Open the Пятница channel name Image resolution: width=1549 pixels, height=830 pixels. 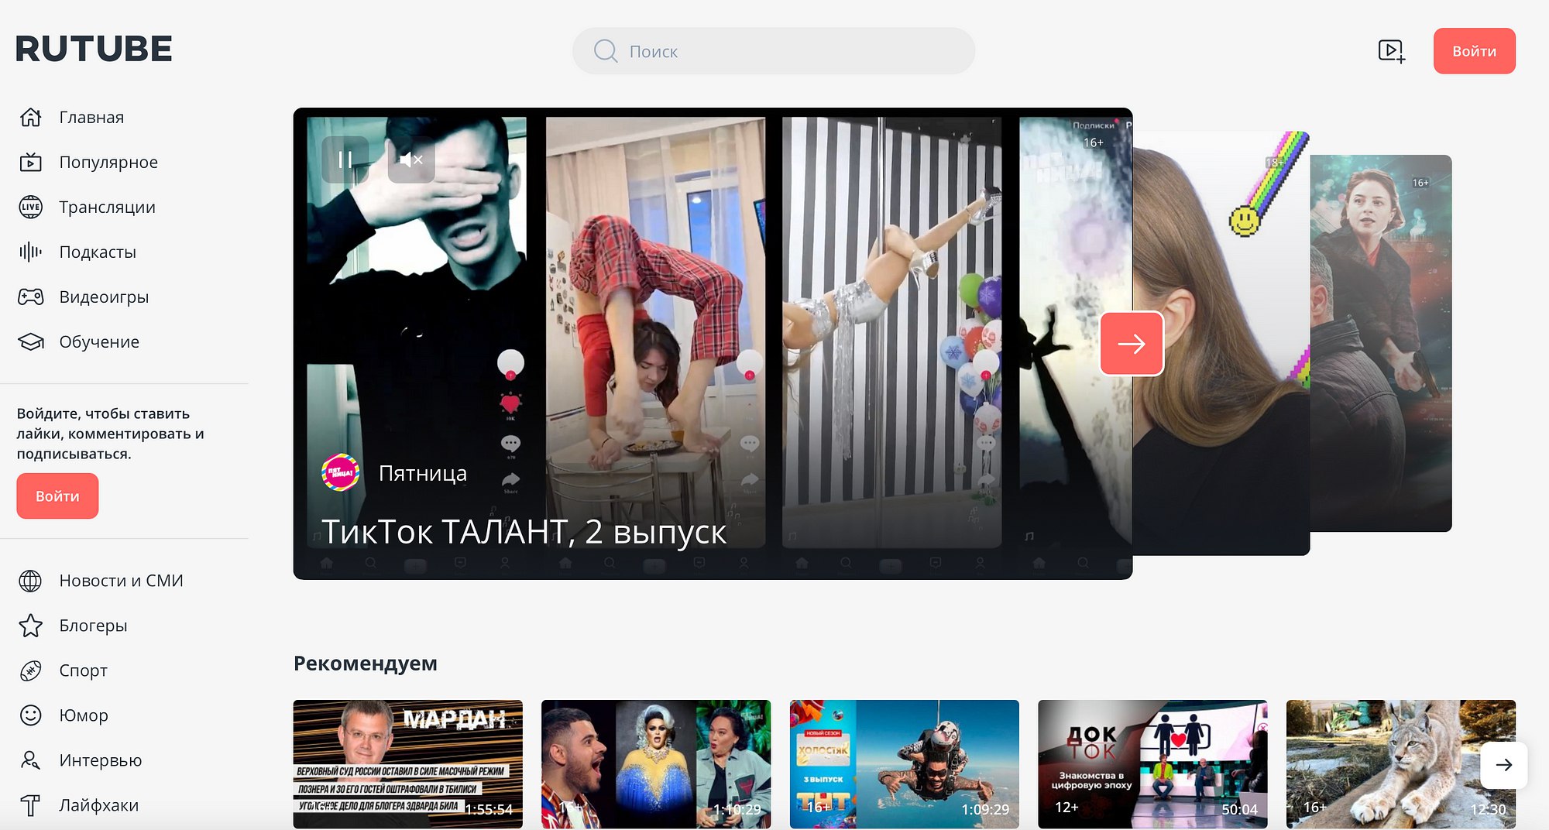[x=423, y=473]
